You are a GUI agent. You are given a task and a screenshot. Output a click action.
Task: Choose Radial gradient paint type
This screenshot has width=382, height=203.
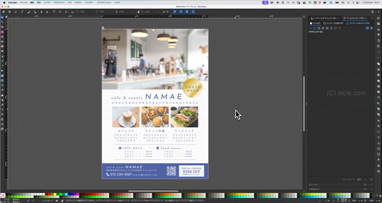[x=323, y=28]
